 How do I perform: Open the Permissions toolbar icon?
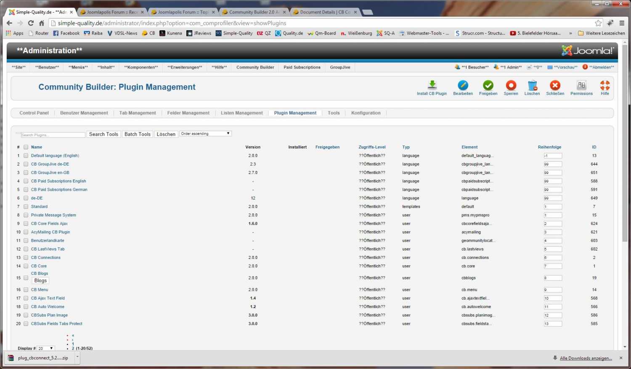(581, 85)
